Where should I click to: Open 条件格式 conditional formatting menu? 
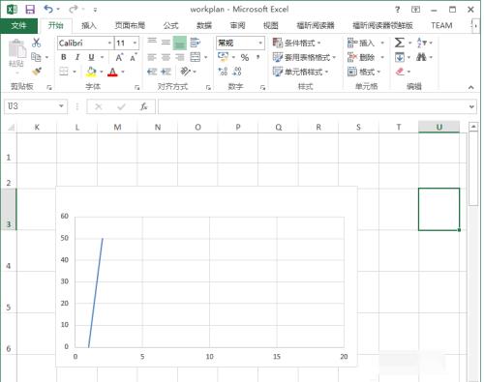point(296,43)
